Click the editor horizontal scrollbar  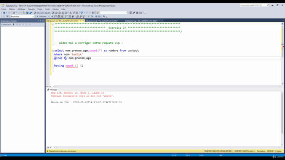click(167, 86)
